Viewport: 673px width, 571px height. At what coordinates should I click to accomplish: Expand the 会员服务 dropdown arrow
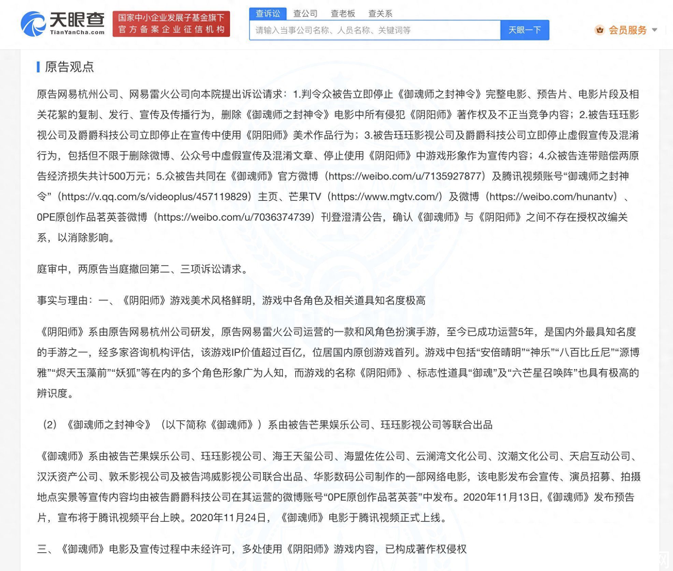pyautogui.click(x=655, y=30)
